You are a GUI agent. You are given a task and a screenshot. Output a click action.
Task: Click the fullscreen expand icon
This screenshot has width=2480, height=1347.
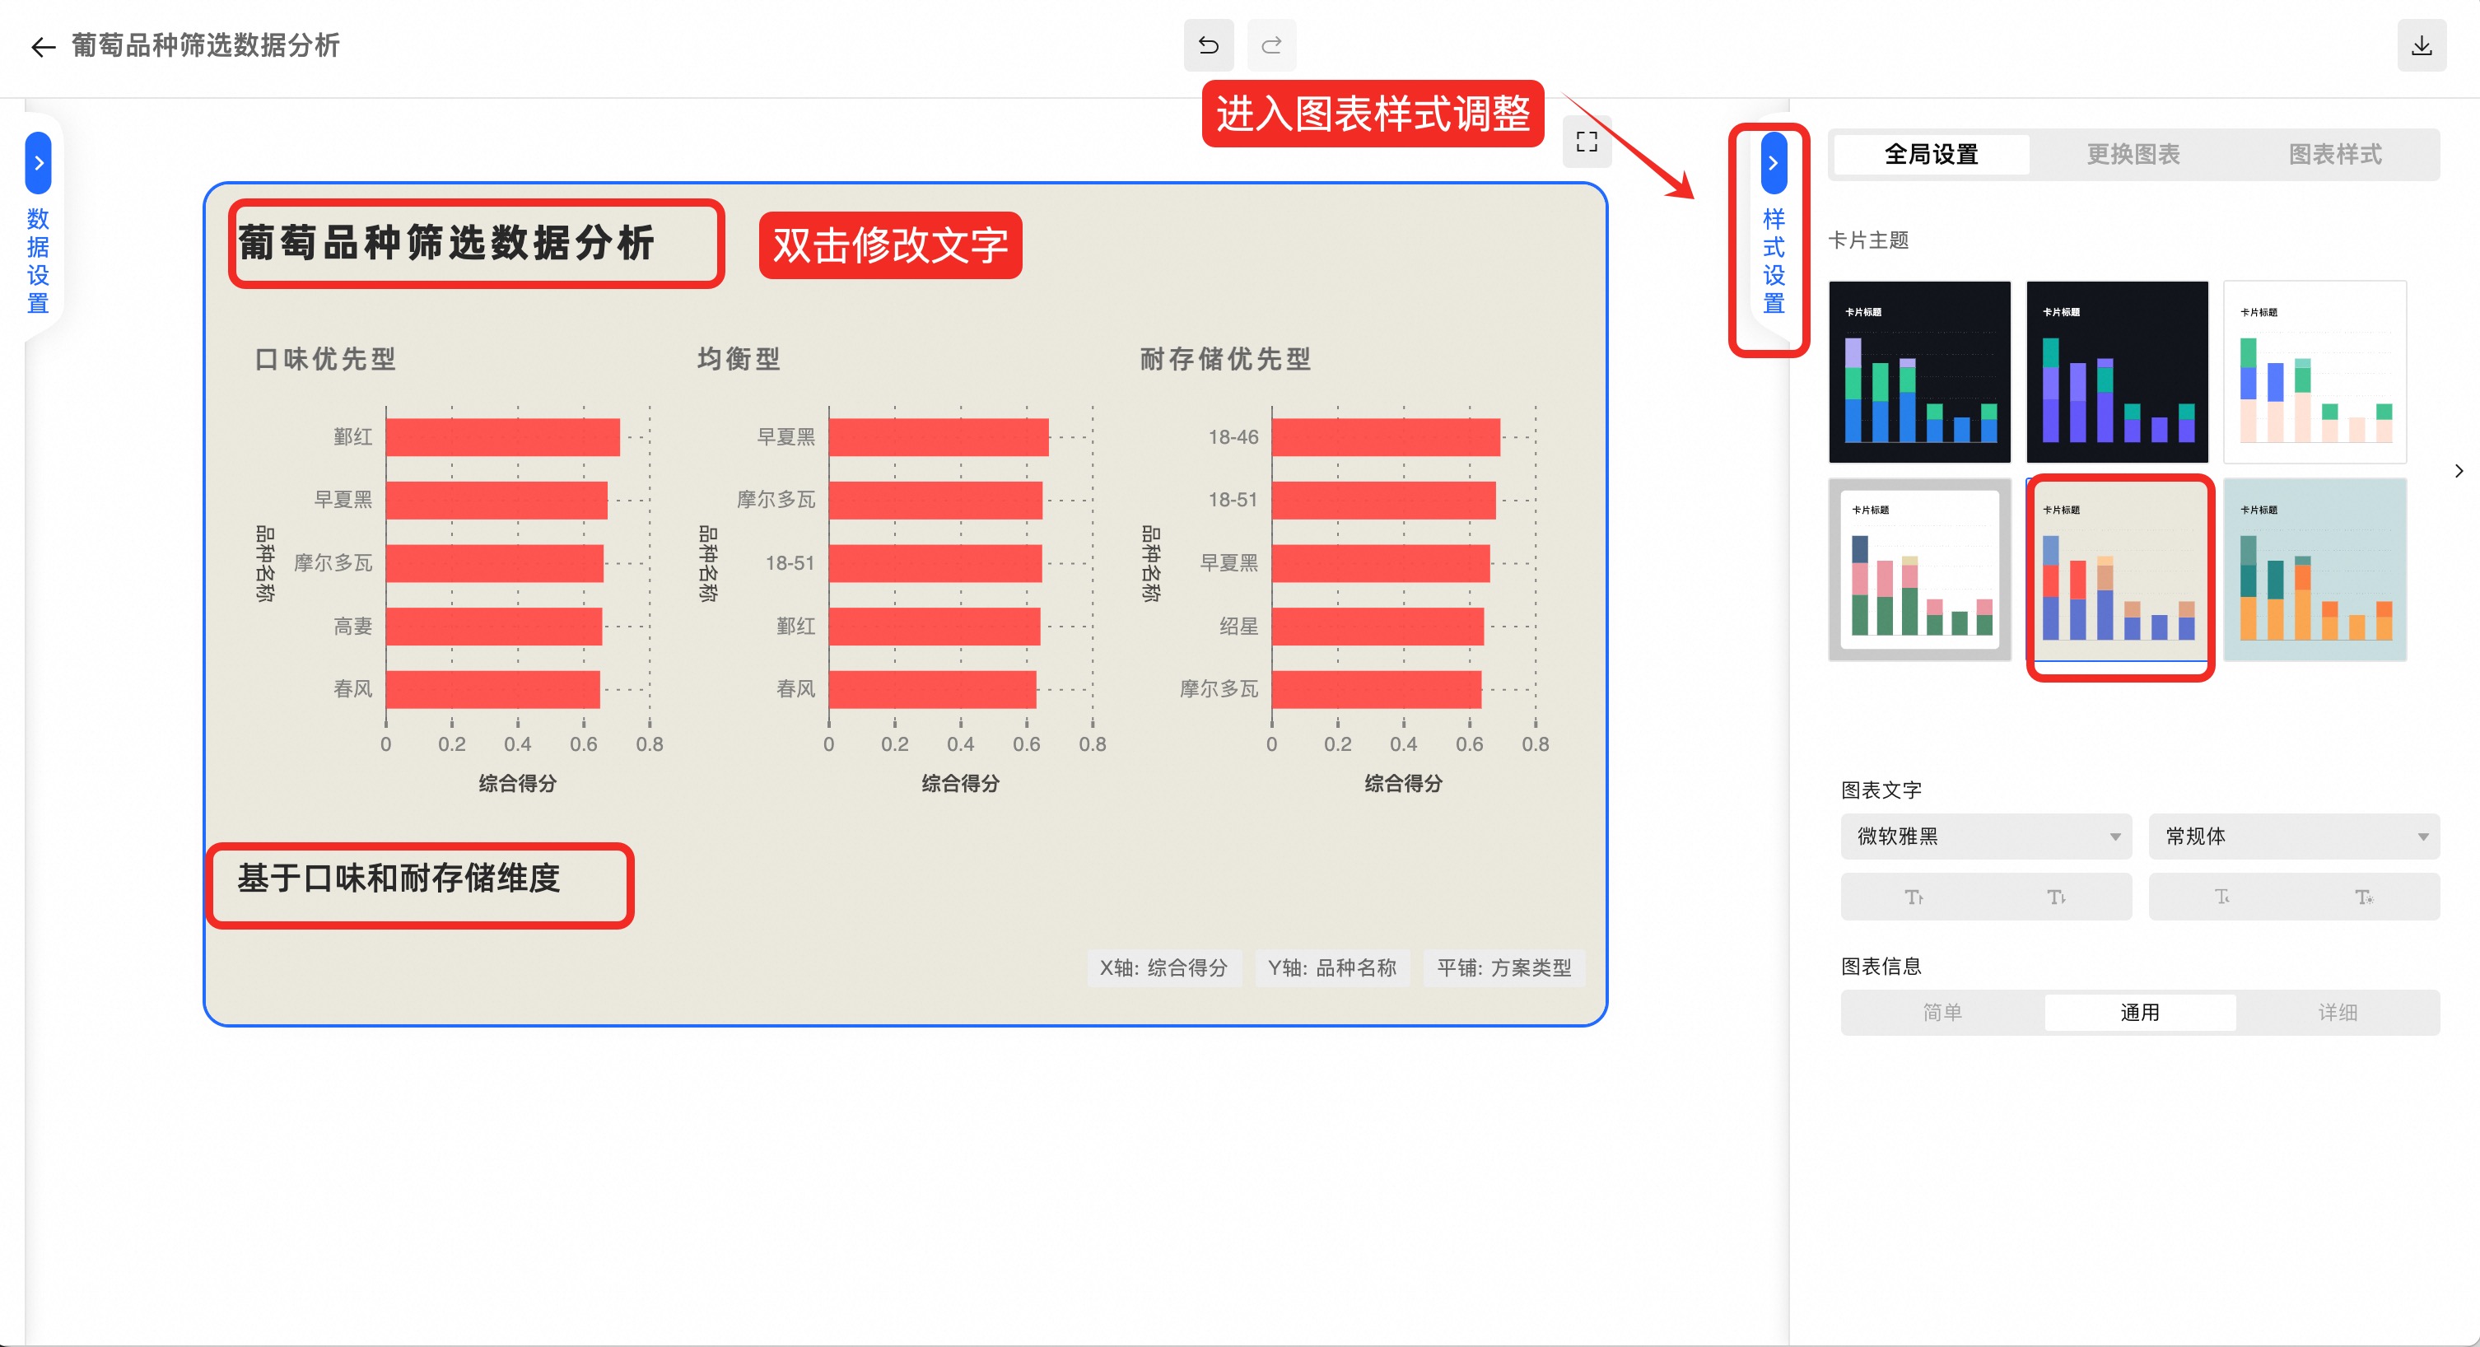[1587, 142]
